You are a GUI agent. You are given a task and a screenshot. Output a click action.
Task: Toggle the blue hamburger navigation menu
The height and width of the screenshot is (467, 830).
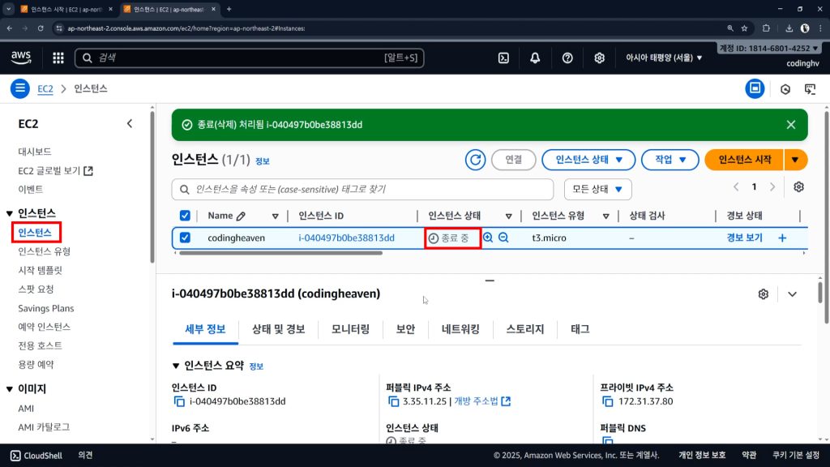click(20, 88)
